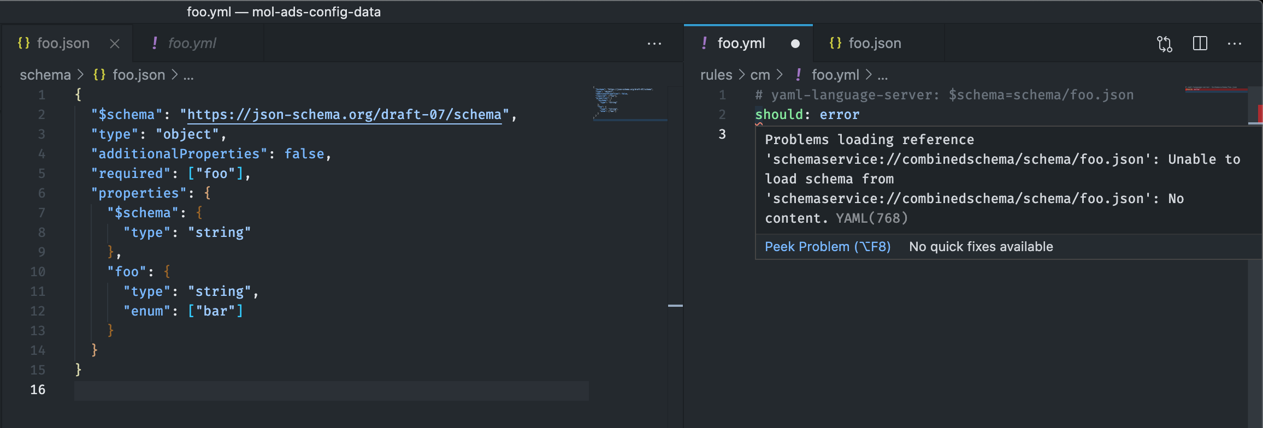
Task: Click the Open Changes compare icon
Action: point(1164,44)
